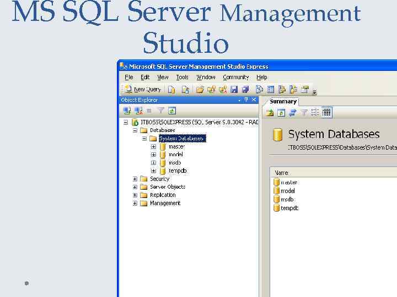Select System Databases in Object Explorer tree
The image size is (397, 297).
click(x=183, y=139)
